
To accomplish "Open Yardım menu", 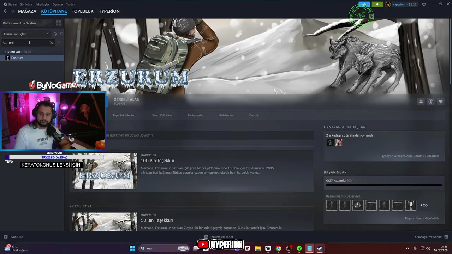I will point(71,4).
